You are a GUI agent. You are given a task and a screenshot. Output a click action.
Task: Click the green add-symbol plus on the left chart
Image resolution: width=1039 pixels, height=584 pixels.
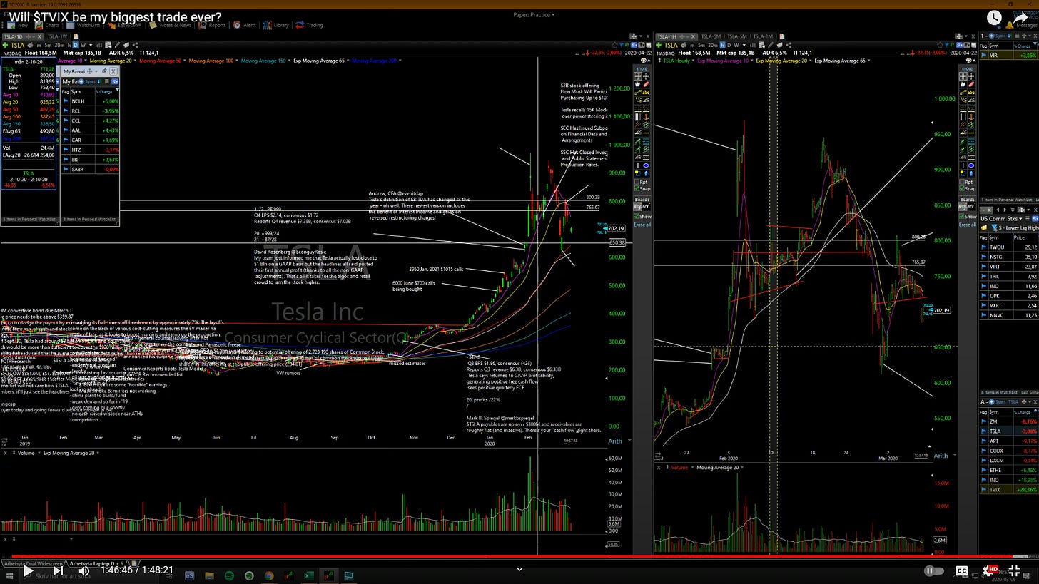pyautogui.click(x=5, y=45)
